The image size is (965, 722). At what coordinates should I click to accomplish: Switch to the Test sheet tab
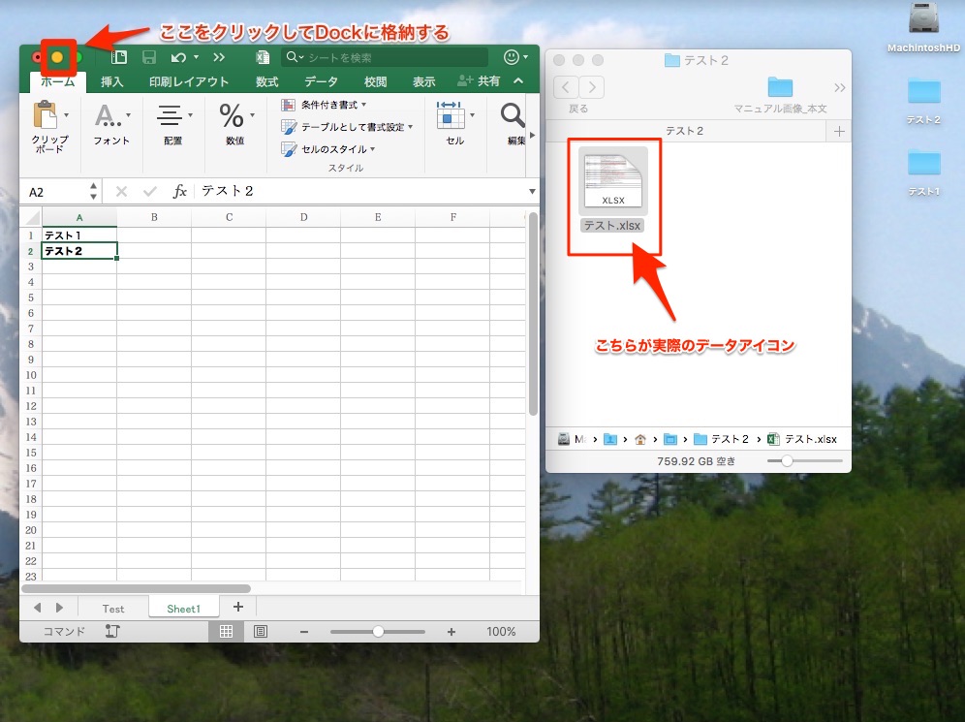tap(113, 609)
